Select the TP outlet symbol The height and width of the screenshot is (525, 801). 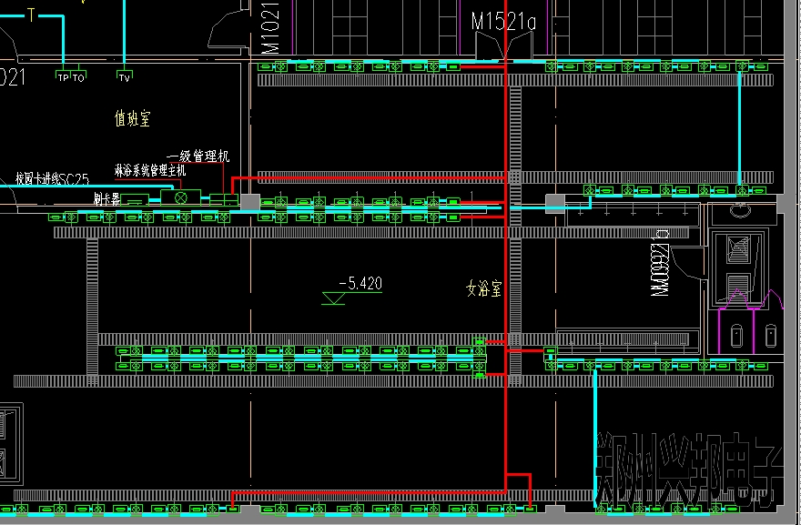click(63, 77)
